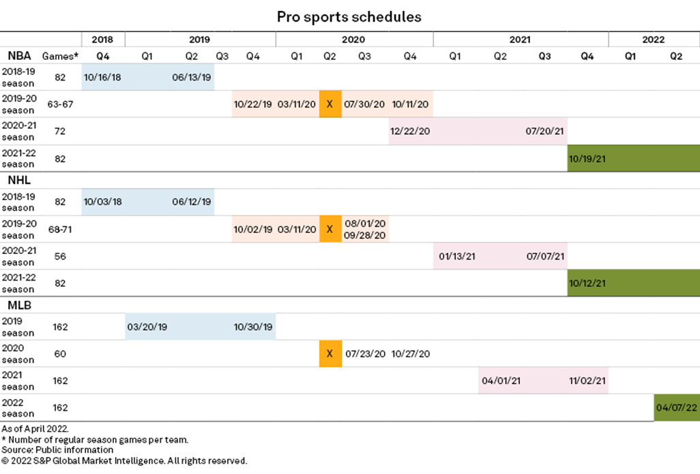Select the 2022 year column header
700x474 pixels.
(x=654, y=40)
